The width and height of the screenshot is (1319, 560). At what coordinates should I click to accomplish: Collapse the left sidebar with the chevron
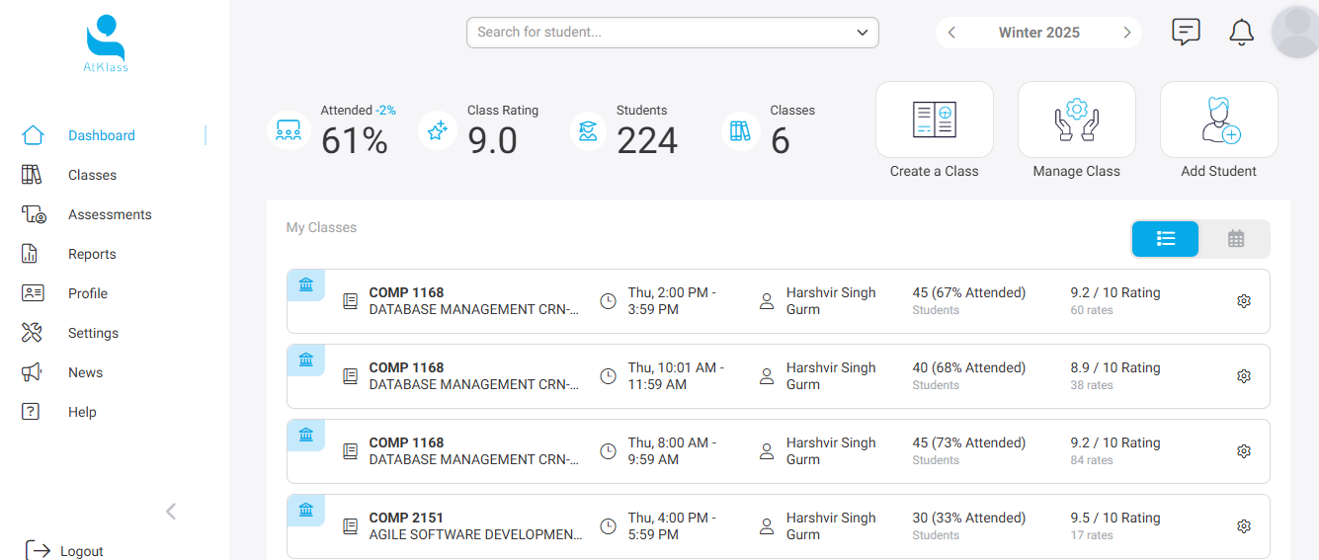coord(171,511)
